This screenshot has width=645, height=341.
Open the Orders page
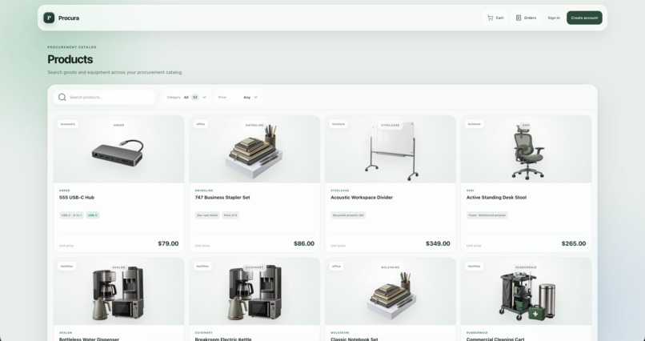[526, 18]
